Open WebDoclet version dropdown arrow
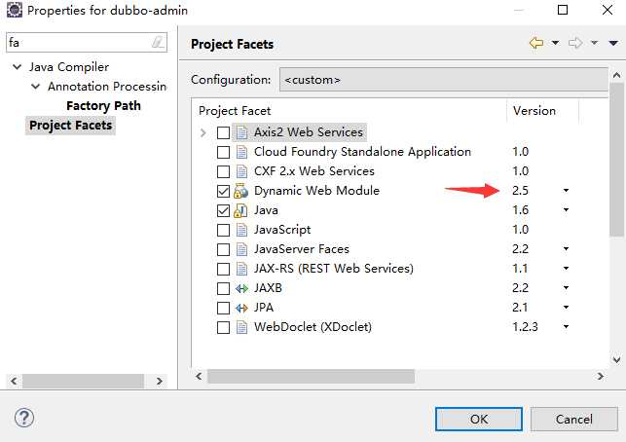 [566, 327]
